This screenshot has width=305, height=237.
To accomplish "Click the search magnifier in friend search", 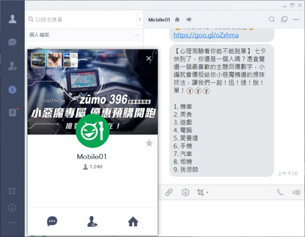I will (31, 19).
